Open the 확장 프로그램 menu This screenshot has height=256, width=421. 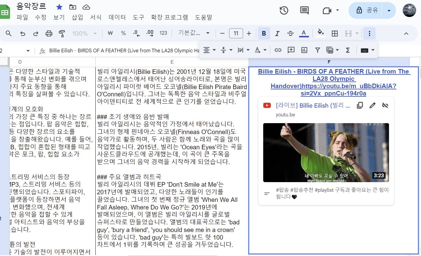[169, 17]
